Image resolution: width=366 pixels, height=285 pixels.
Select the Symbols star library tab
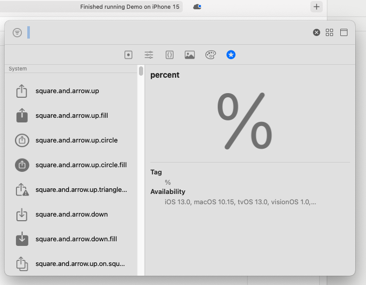[231, 55]
